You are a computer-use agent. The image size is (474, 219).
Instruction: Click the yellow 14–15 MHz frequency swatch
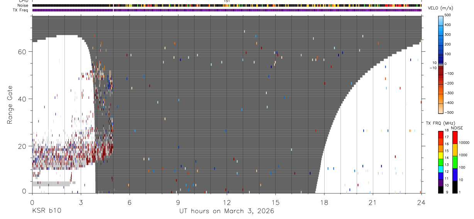[441, 155]
